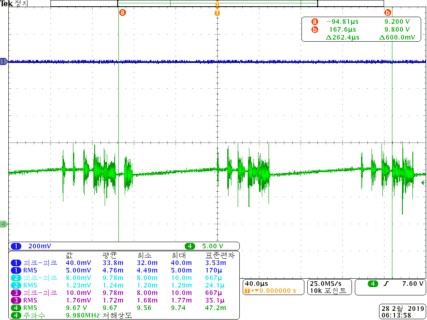Click the orange T icon beside 0.000000 s
The image size is (427, 320).
pos(247,291)
